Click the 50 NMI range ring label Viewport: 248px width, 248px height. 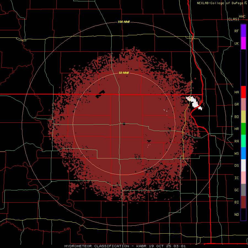pos(124,73)
